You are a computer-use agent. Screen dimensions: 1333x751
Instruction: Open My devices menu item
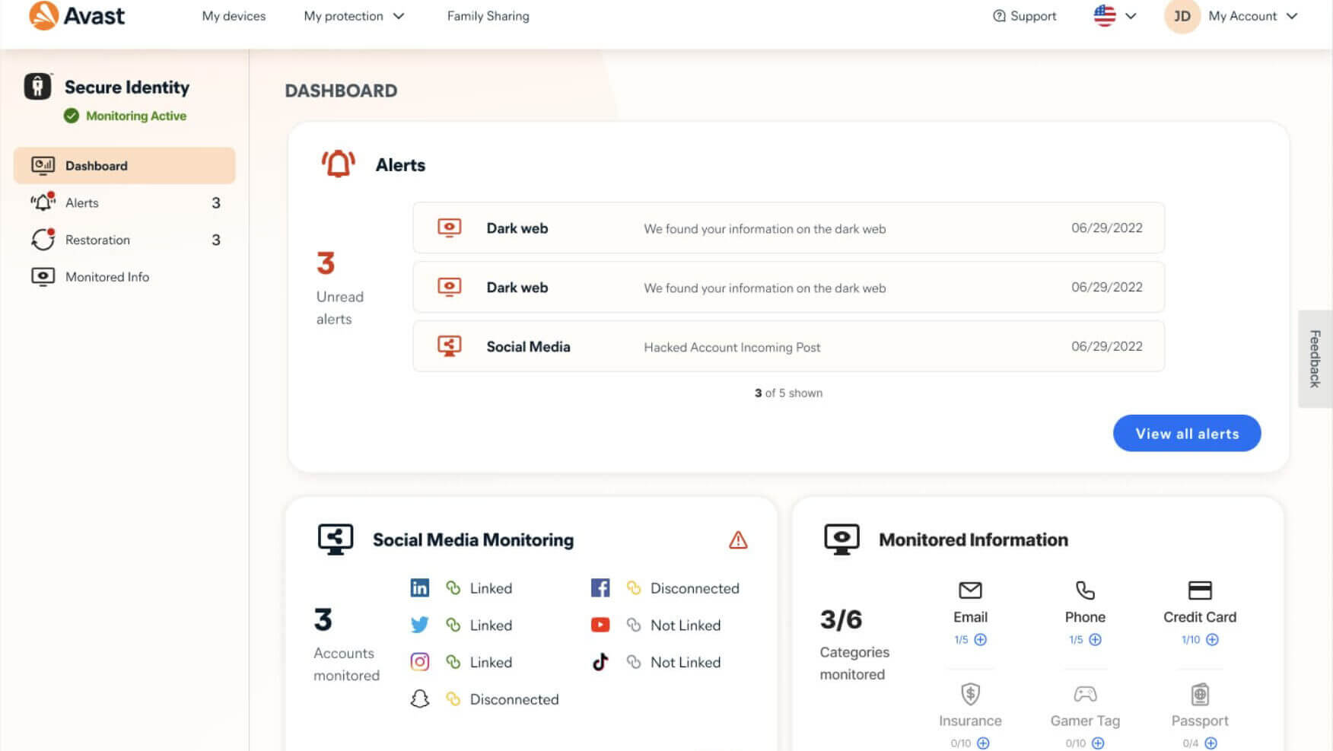[x=234, y=16]
